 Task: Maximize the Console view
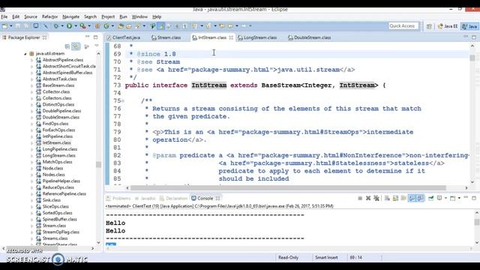click(474, 198)
